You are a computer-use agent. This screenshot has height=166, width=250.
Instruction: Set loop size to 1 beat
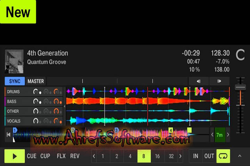coord(103,156)
